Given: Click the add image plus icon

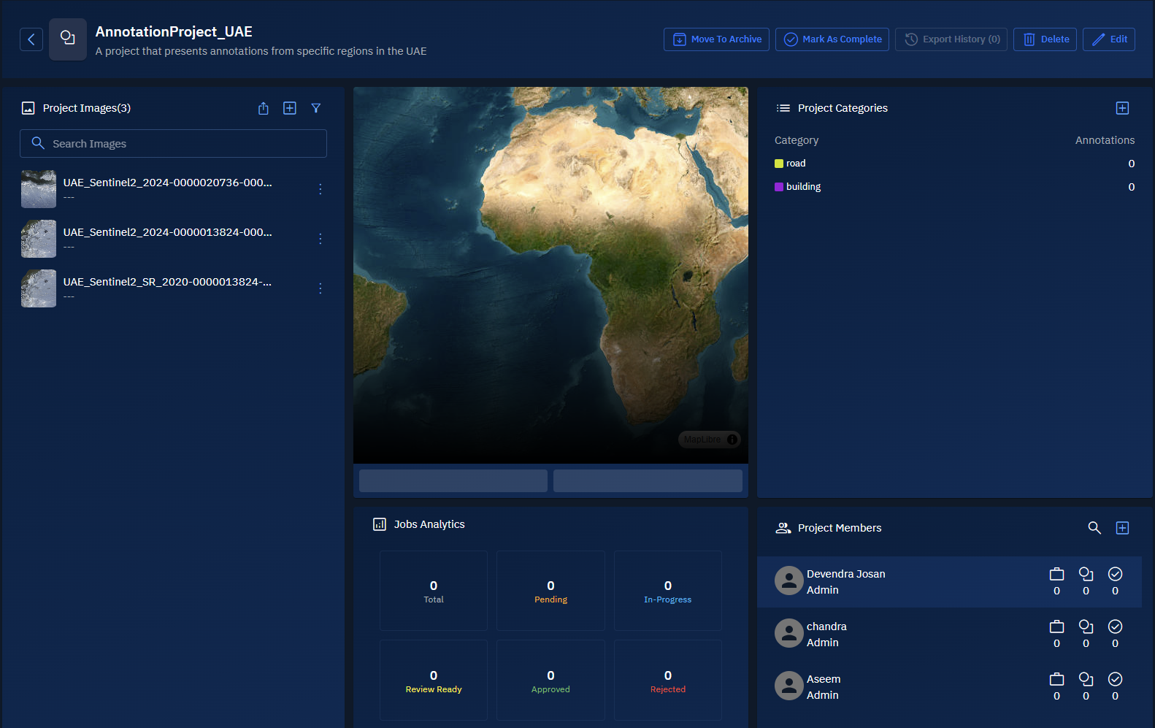Looking at the screenshot, I should tap(290, 108).
